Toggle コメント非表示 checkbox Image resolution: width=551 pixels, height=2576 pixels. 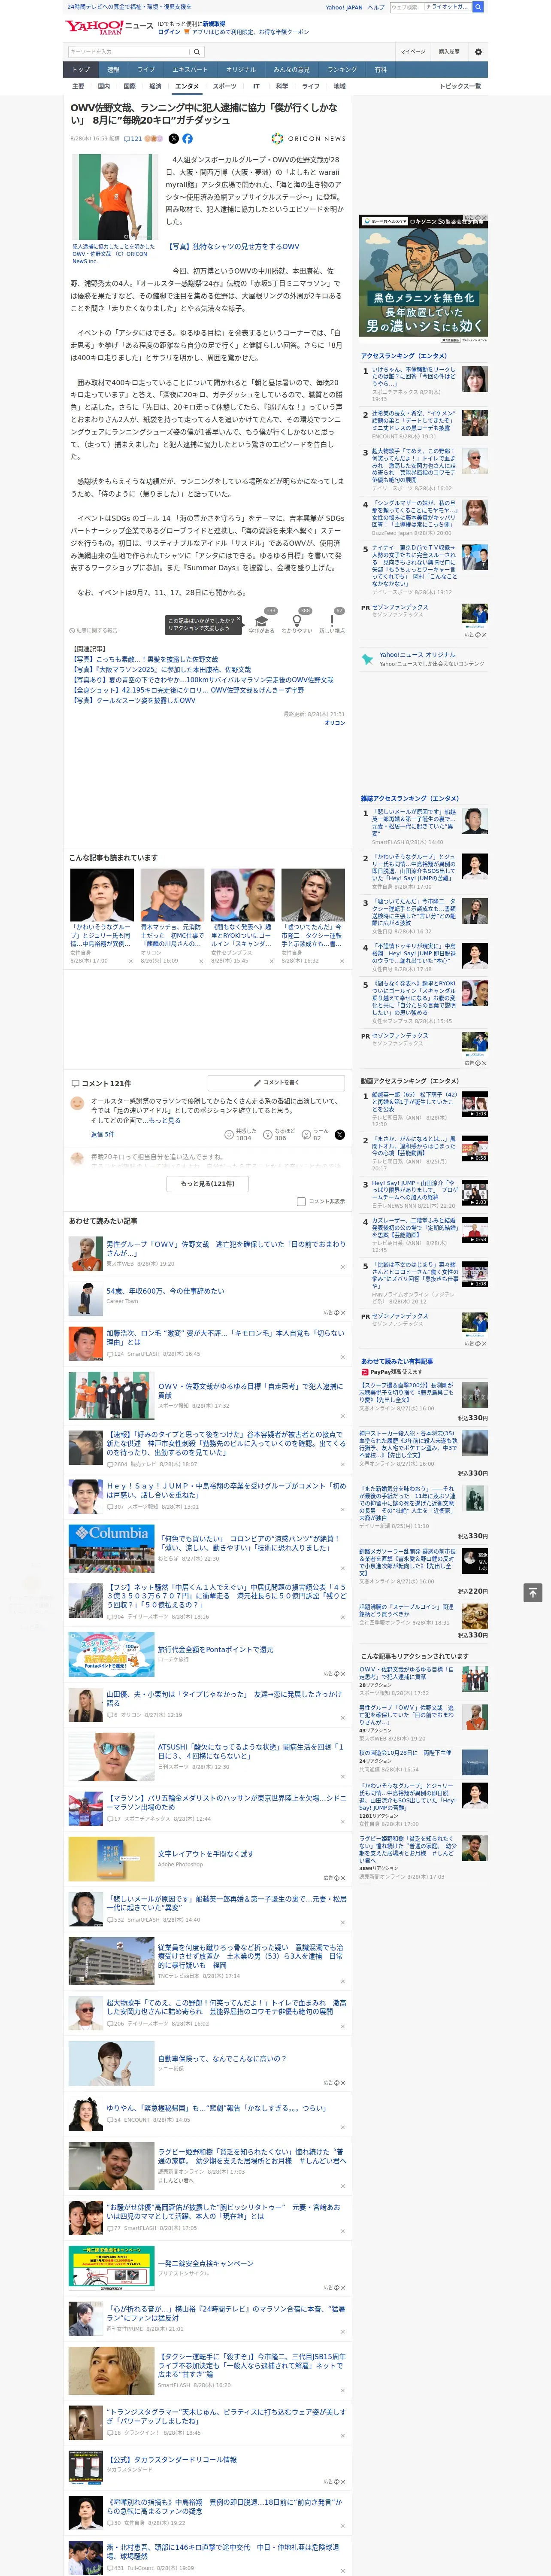[x=301, y=1202]
